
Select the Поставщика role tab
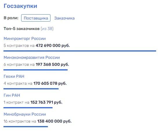pyautogui.click(x=36, y=18)
